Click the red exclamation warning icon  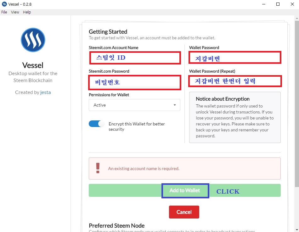98,168
